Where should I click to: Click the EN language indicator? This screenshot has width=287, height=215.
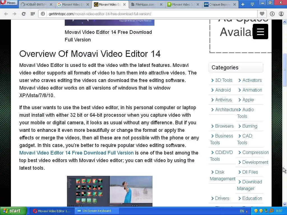242,211
